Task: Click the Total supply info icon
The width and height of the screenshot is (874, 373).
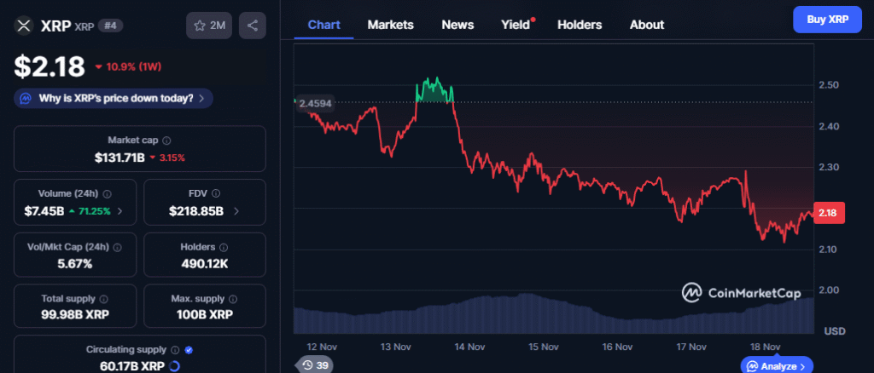Action: pyautogui.click(x=104, y=299)
